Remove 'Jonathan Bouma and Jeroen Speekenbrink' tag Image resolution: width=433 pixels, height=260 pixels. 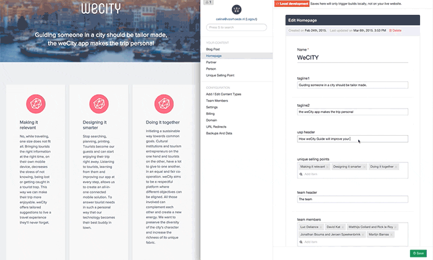pyautogui.click(x=362, y=235)
